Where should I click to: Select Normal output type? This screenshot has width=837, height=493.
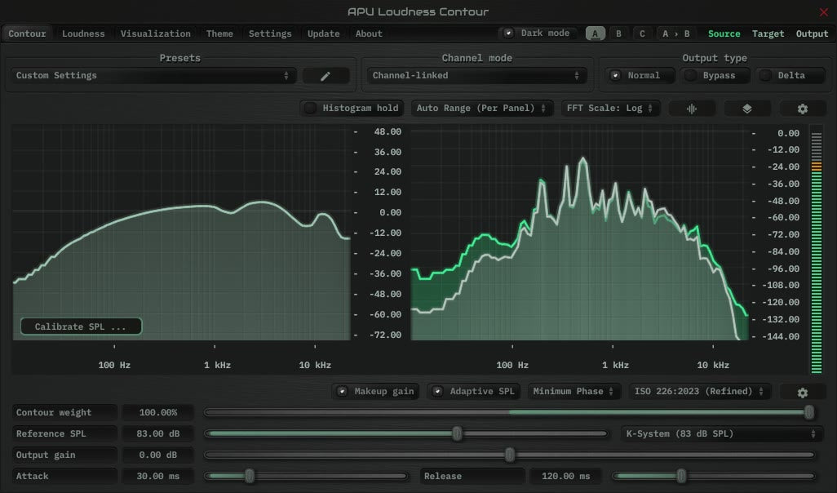tap(640, 75)
